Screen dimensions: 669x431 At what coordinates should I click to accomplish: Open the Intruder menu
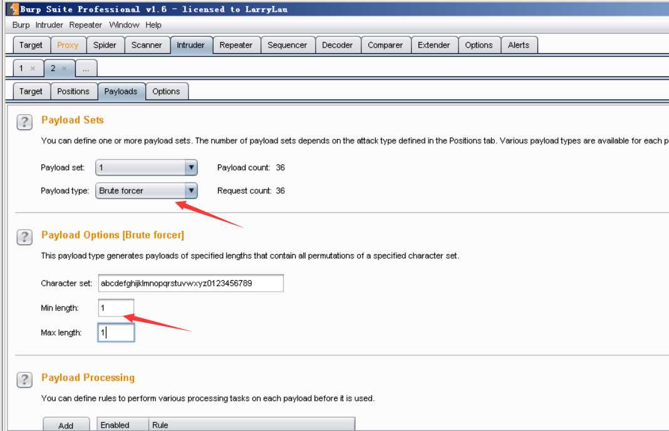[49, 24]
